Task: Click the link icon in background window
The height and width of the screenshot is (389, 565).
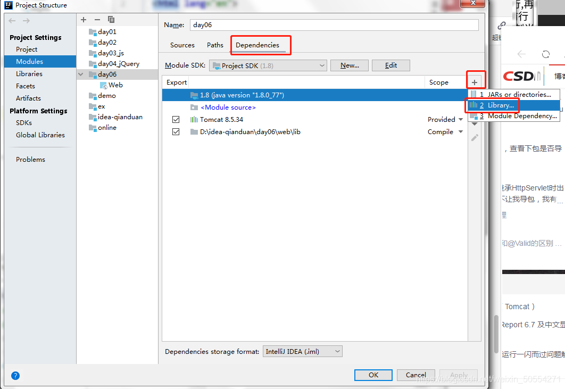Action: point(502,26)
